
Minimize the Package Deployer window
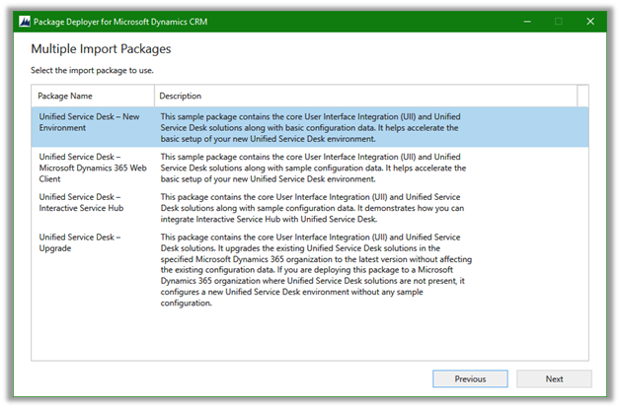pyautogui.click(x=523, y=20)
